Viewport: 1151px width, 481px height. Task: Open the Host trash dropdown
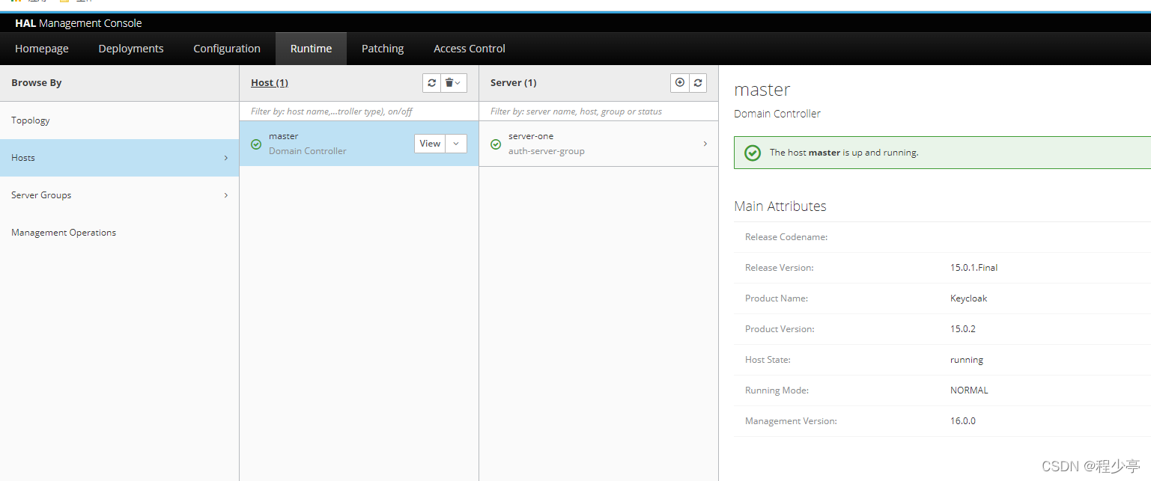point(453,83)
